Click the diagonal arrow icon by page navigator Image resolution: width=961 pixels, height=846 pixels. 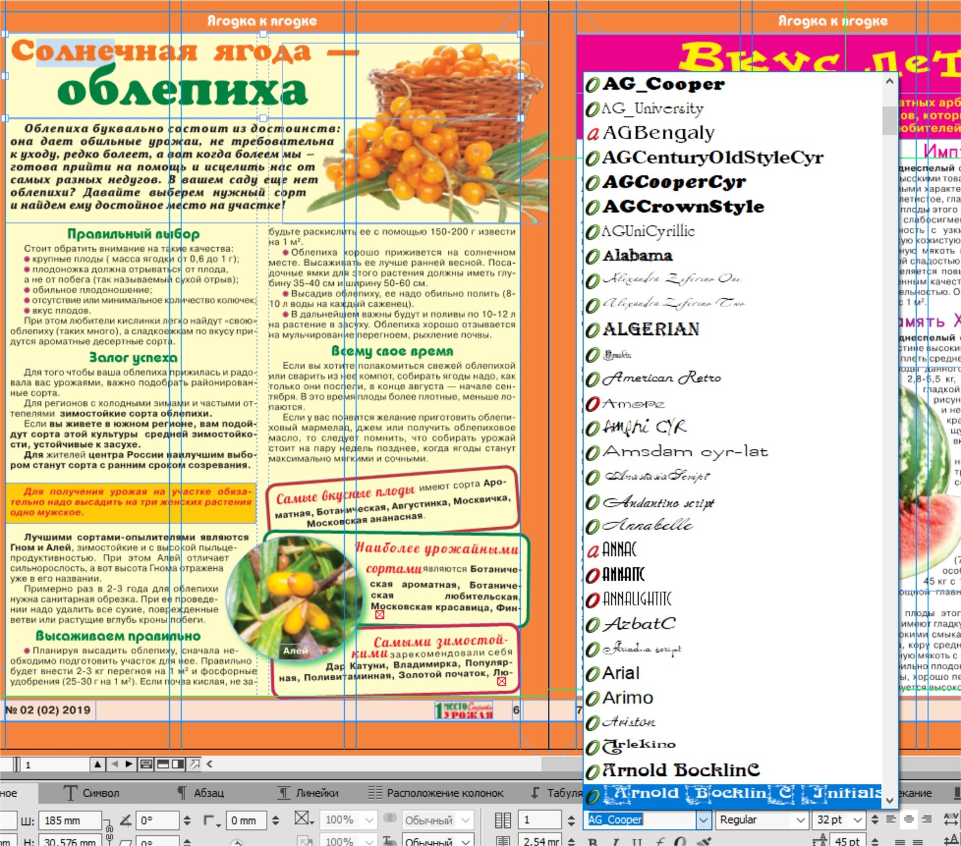pos(195,764)
